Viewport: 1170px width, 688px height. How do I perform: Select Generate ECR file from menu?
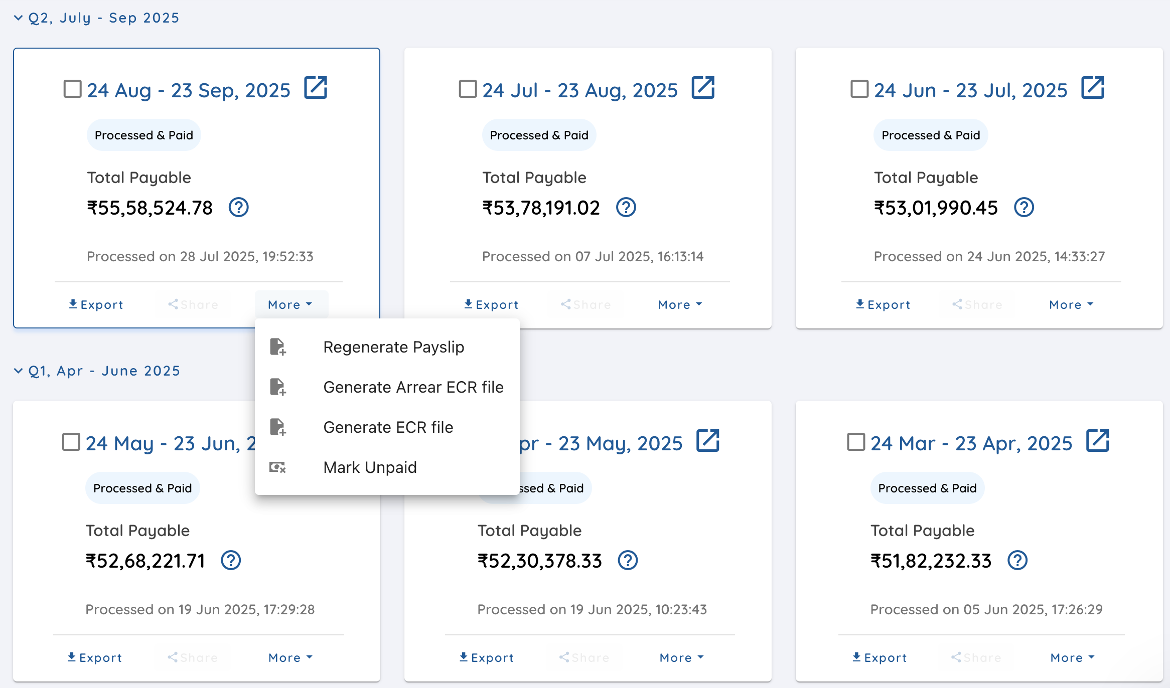click(388, 427)
